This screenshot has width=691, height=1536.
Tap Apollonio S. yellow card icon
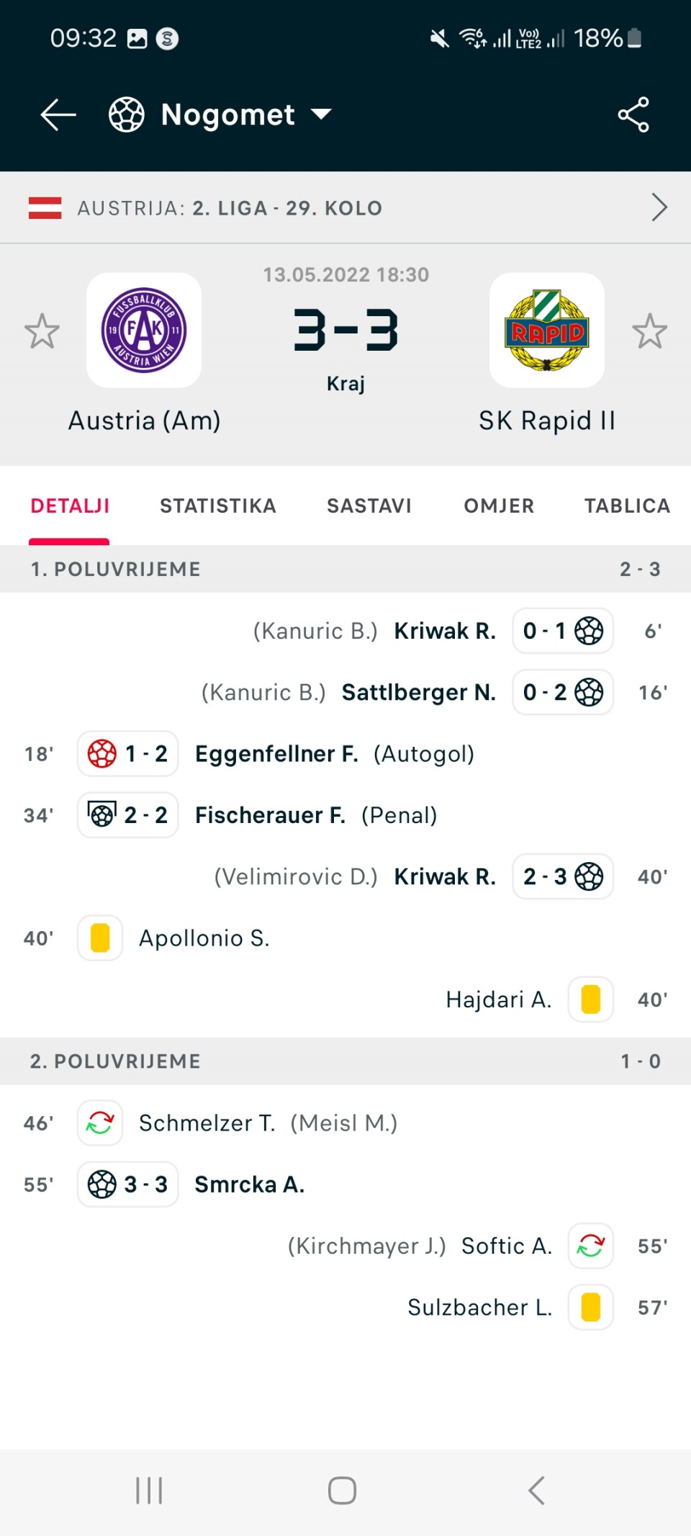click(x=100, y=938)
